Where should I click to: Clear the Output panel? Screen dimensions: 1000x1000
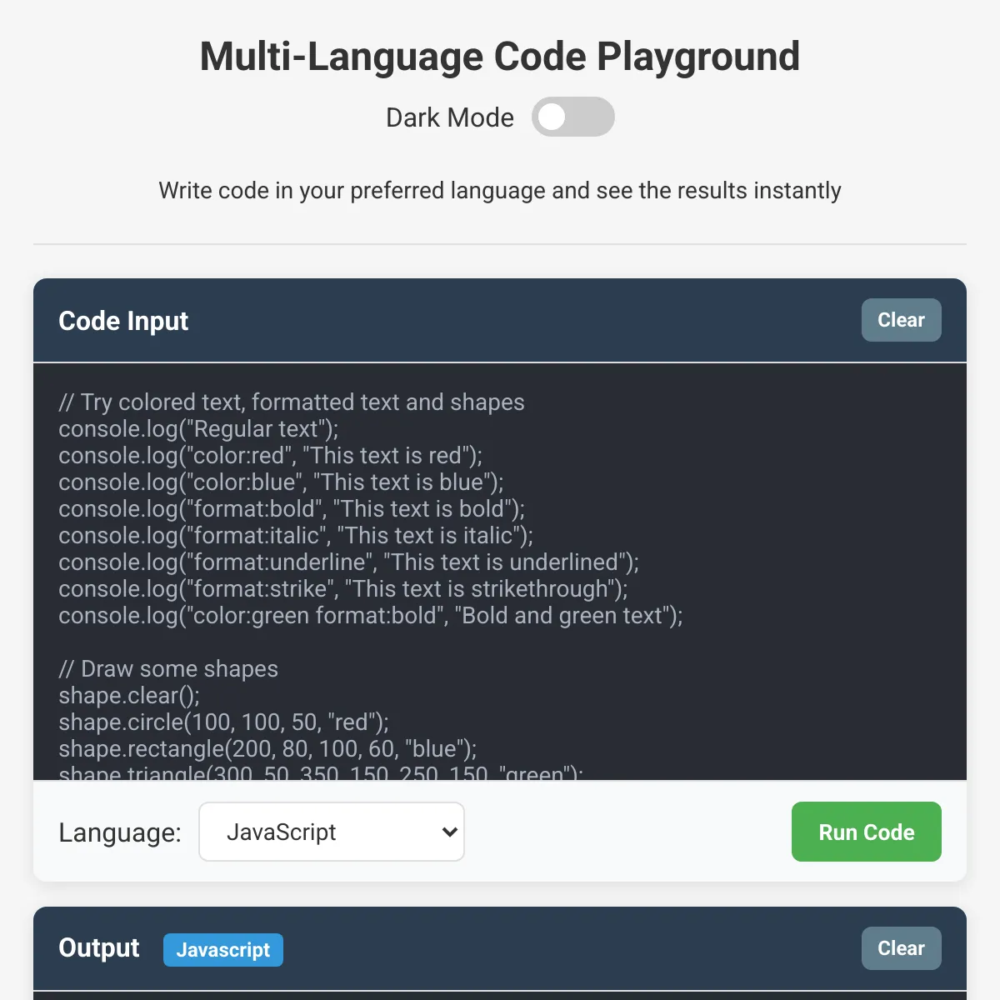(x=901, y=947)
